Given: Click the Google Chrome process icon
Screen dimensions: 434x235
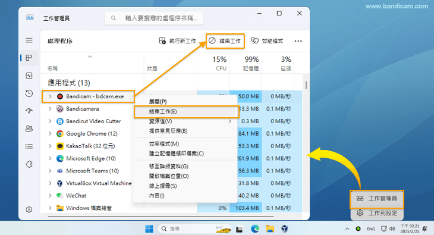Looking at the screenshot, I should tap(60, 134).
